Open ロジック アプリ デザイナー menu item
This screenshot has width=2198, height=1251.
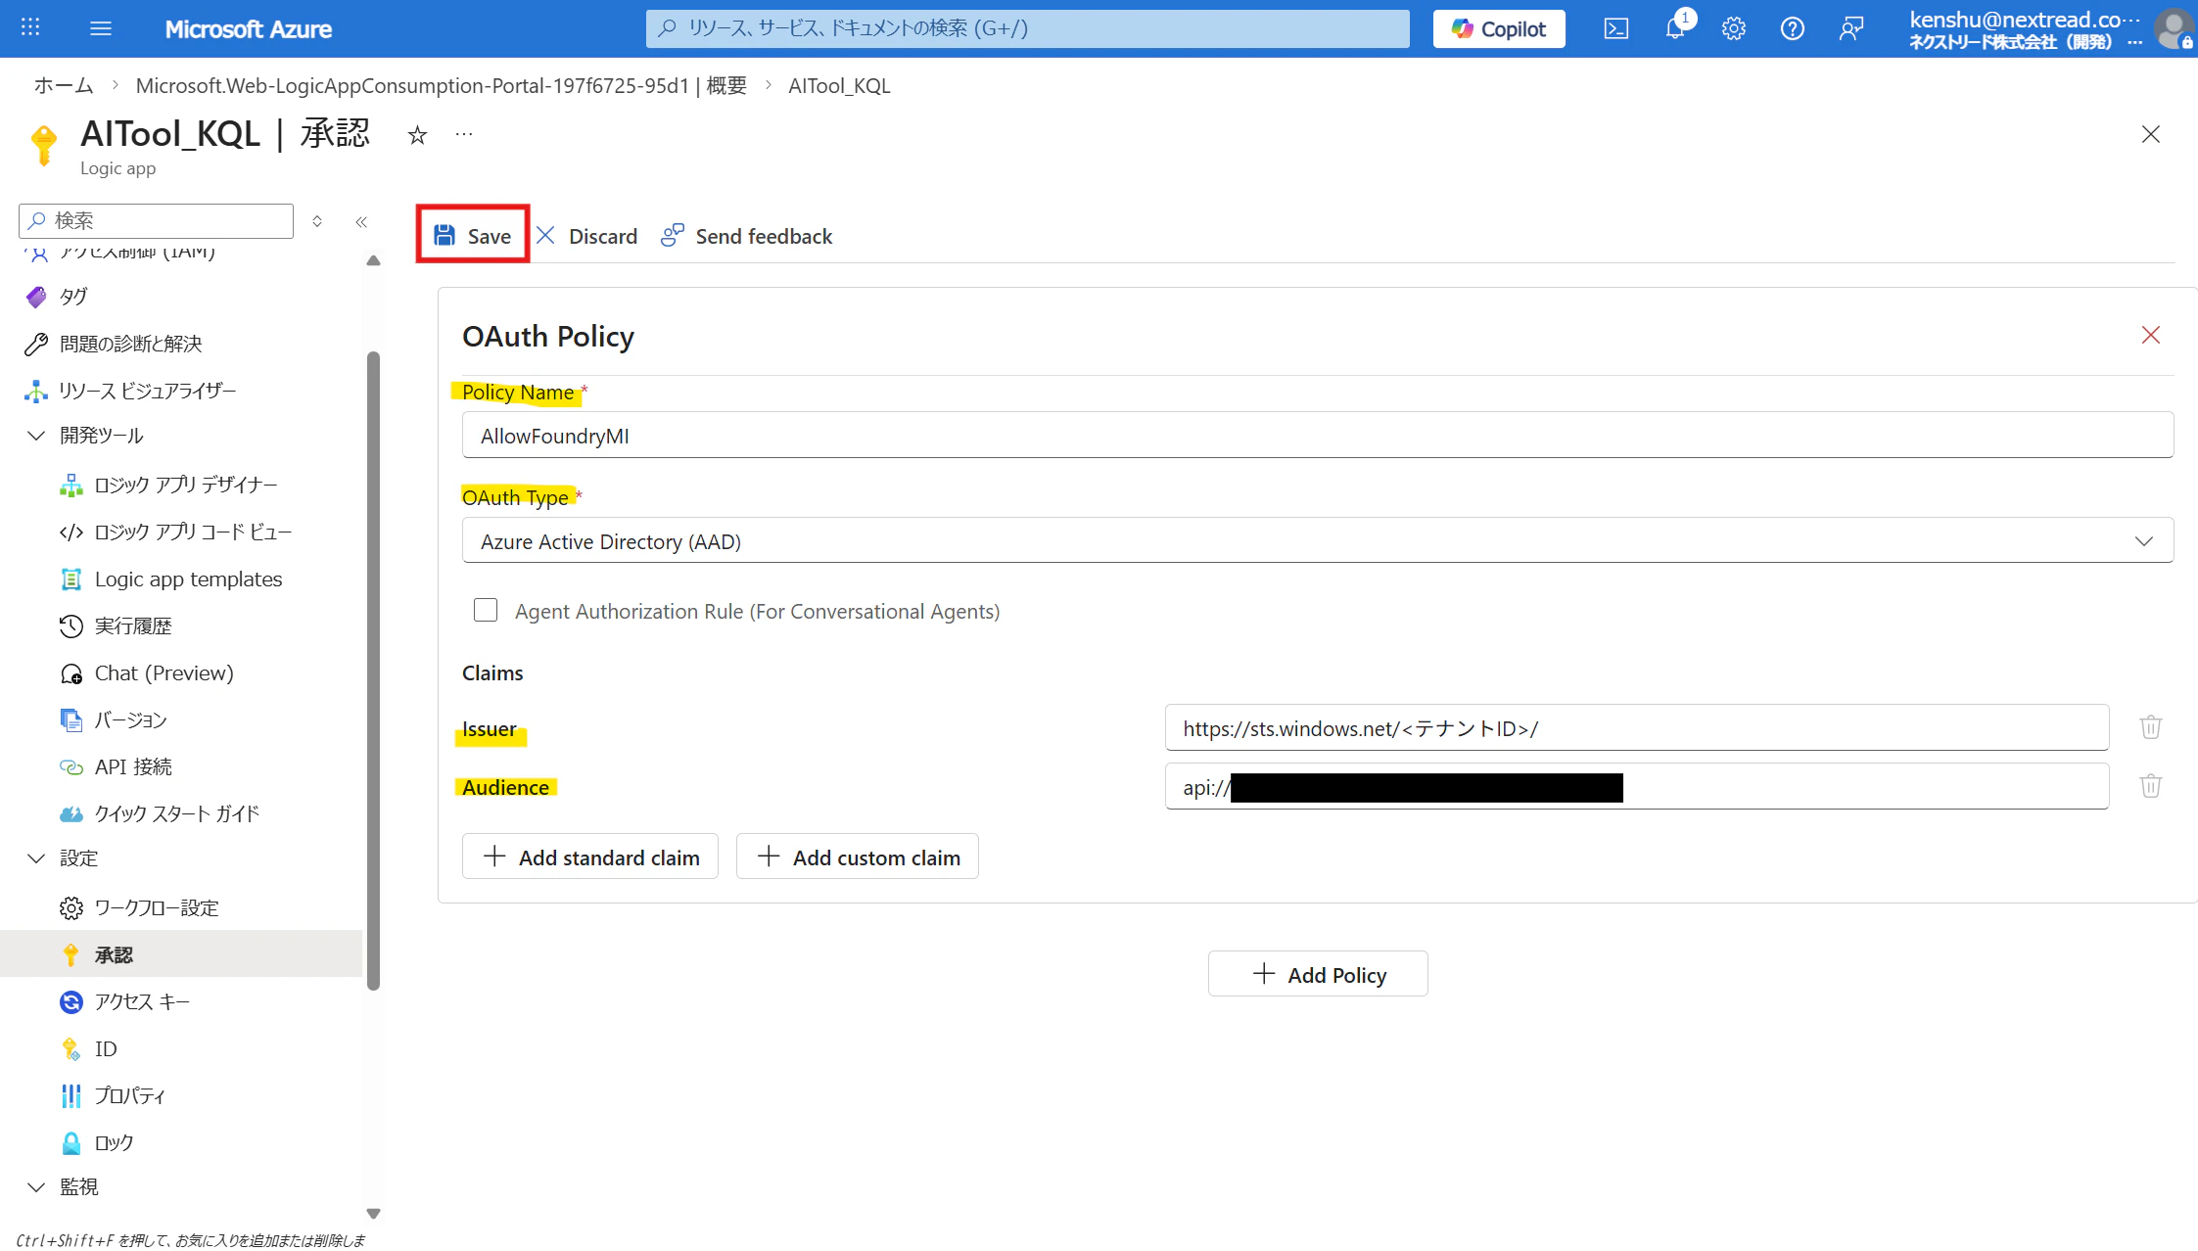point(185,485)
